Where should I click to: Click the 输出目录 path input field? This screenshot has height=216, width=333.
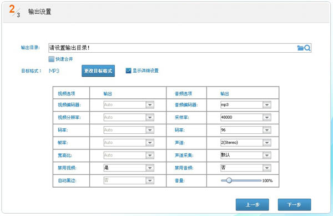point(173,48)
